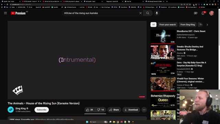Click the small red subscribe overlay in video

(x=142, y=97)
